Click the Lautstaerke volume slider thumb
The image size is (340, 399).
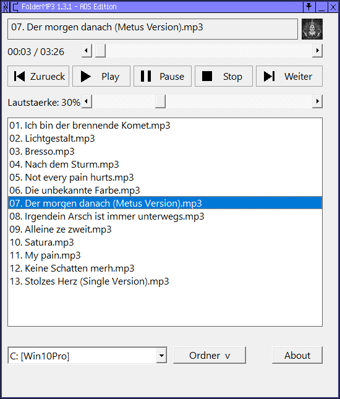[x=161, y=101]
